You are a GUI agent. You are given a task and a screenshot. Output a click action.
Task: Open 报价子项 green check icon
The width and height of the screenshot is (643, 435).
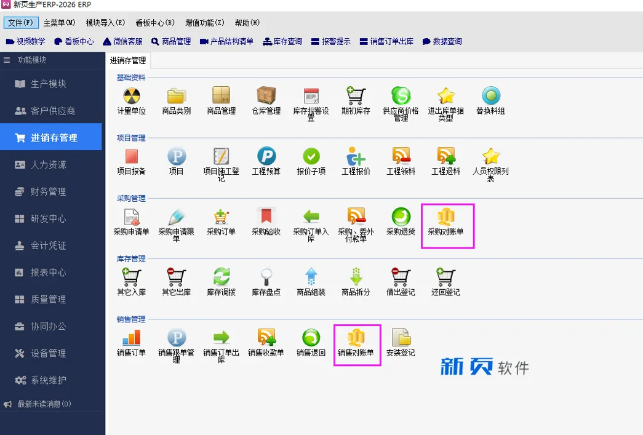tap(311, 156)
